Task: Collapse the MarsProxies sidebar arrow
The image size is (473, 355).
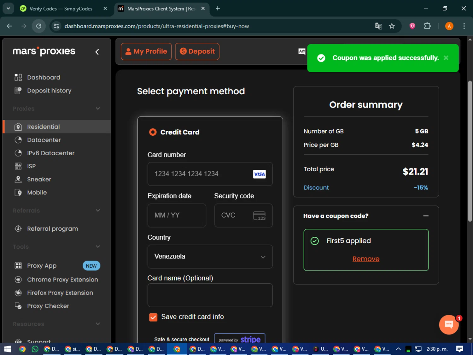Action: coord(97,52)
